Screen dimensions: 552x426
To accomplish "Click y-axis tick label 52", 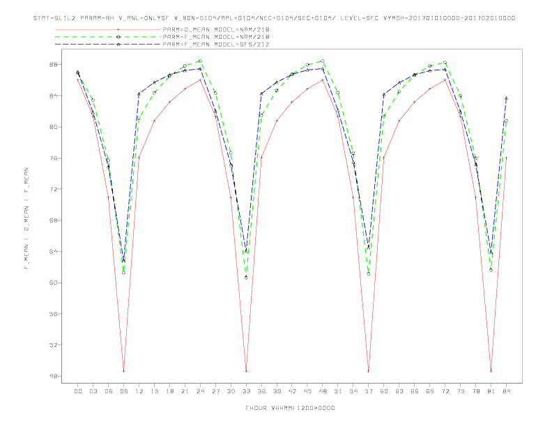I will coord(54,345).
